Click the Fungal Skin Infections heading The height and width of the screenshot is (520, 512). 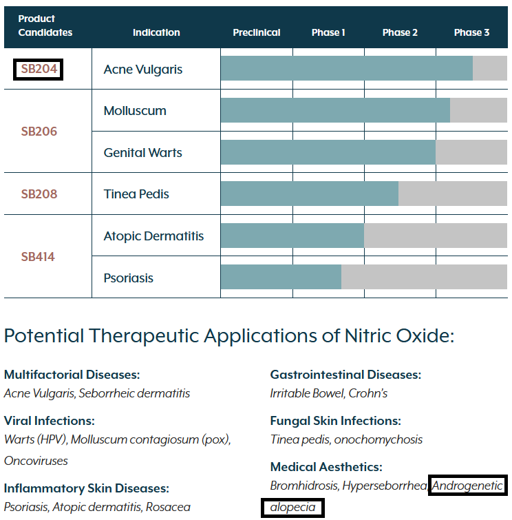[335, 421]
